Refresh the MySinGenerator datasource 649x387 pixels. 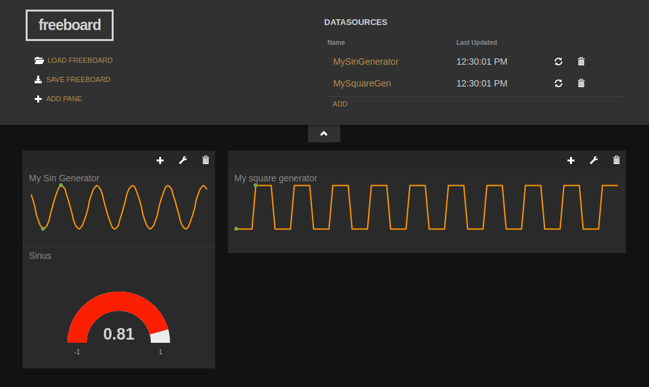point(558,62)
